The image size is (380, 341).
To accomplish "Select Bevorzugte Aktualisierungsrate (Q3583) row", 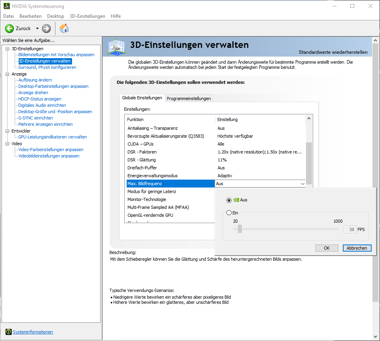I will [216, 136].
